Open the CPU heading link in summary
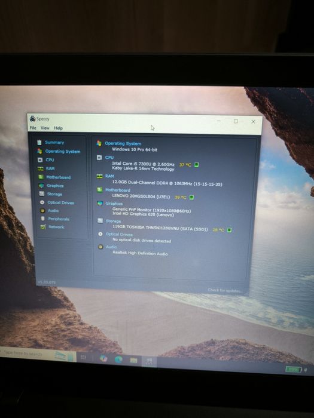This screenshot has width=314, height=418. coord(109,158)
